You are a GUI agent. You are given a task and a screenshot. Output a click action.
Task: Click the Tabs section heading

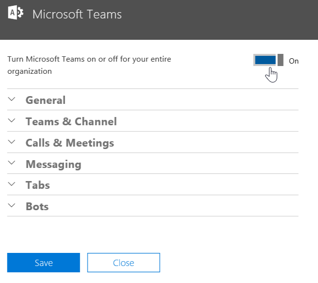pos(38,185)
